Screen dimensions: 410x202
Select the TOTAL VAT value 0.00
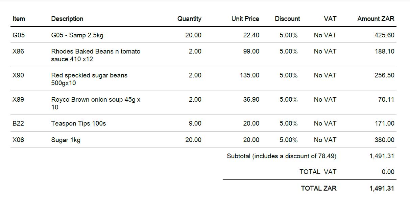(388, 172)
